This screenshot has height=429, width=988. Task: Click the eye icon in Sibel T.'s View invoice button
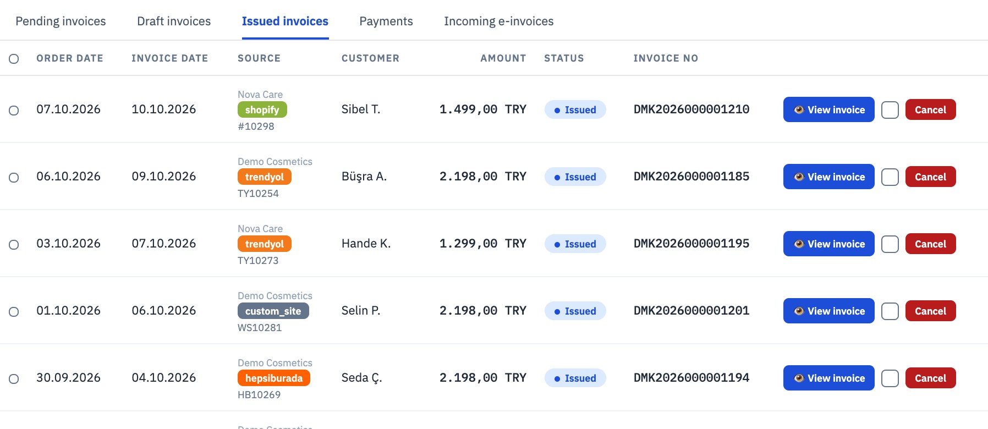[799, 109]
